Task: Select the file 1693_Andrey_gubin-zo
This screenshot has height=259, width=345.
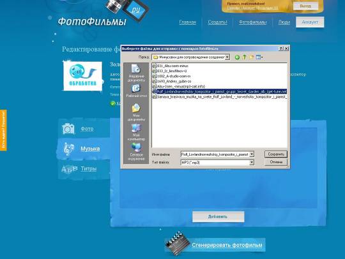Action: [x=172, y=81]
